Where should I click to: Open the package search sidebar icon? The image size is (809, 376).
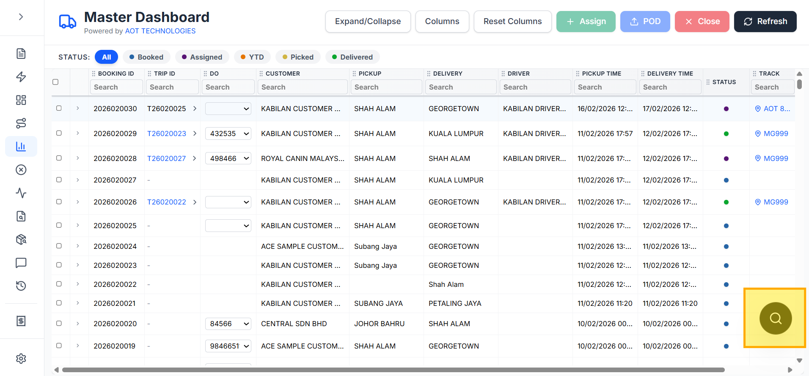click(x=21, y=240)
